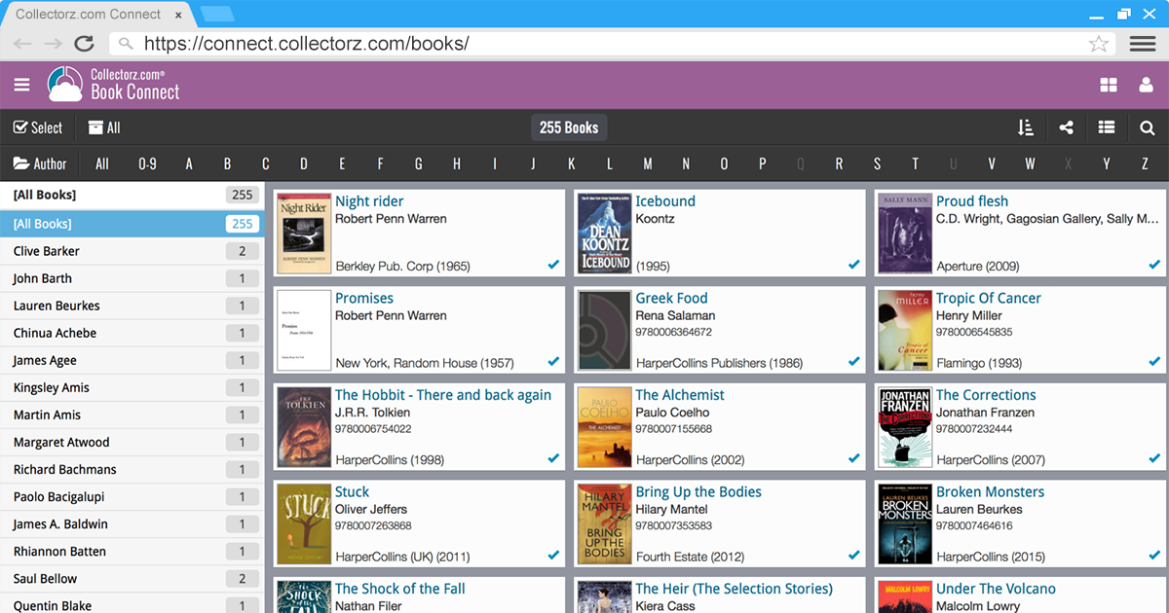Select Kingsley Amis in author list
Screen dimensions: 1169x613
coord(132,387)
